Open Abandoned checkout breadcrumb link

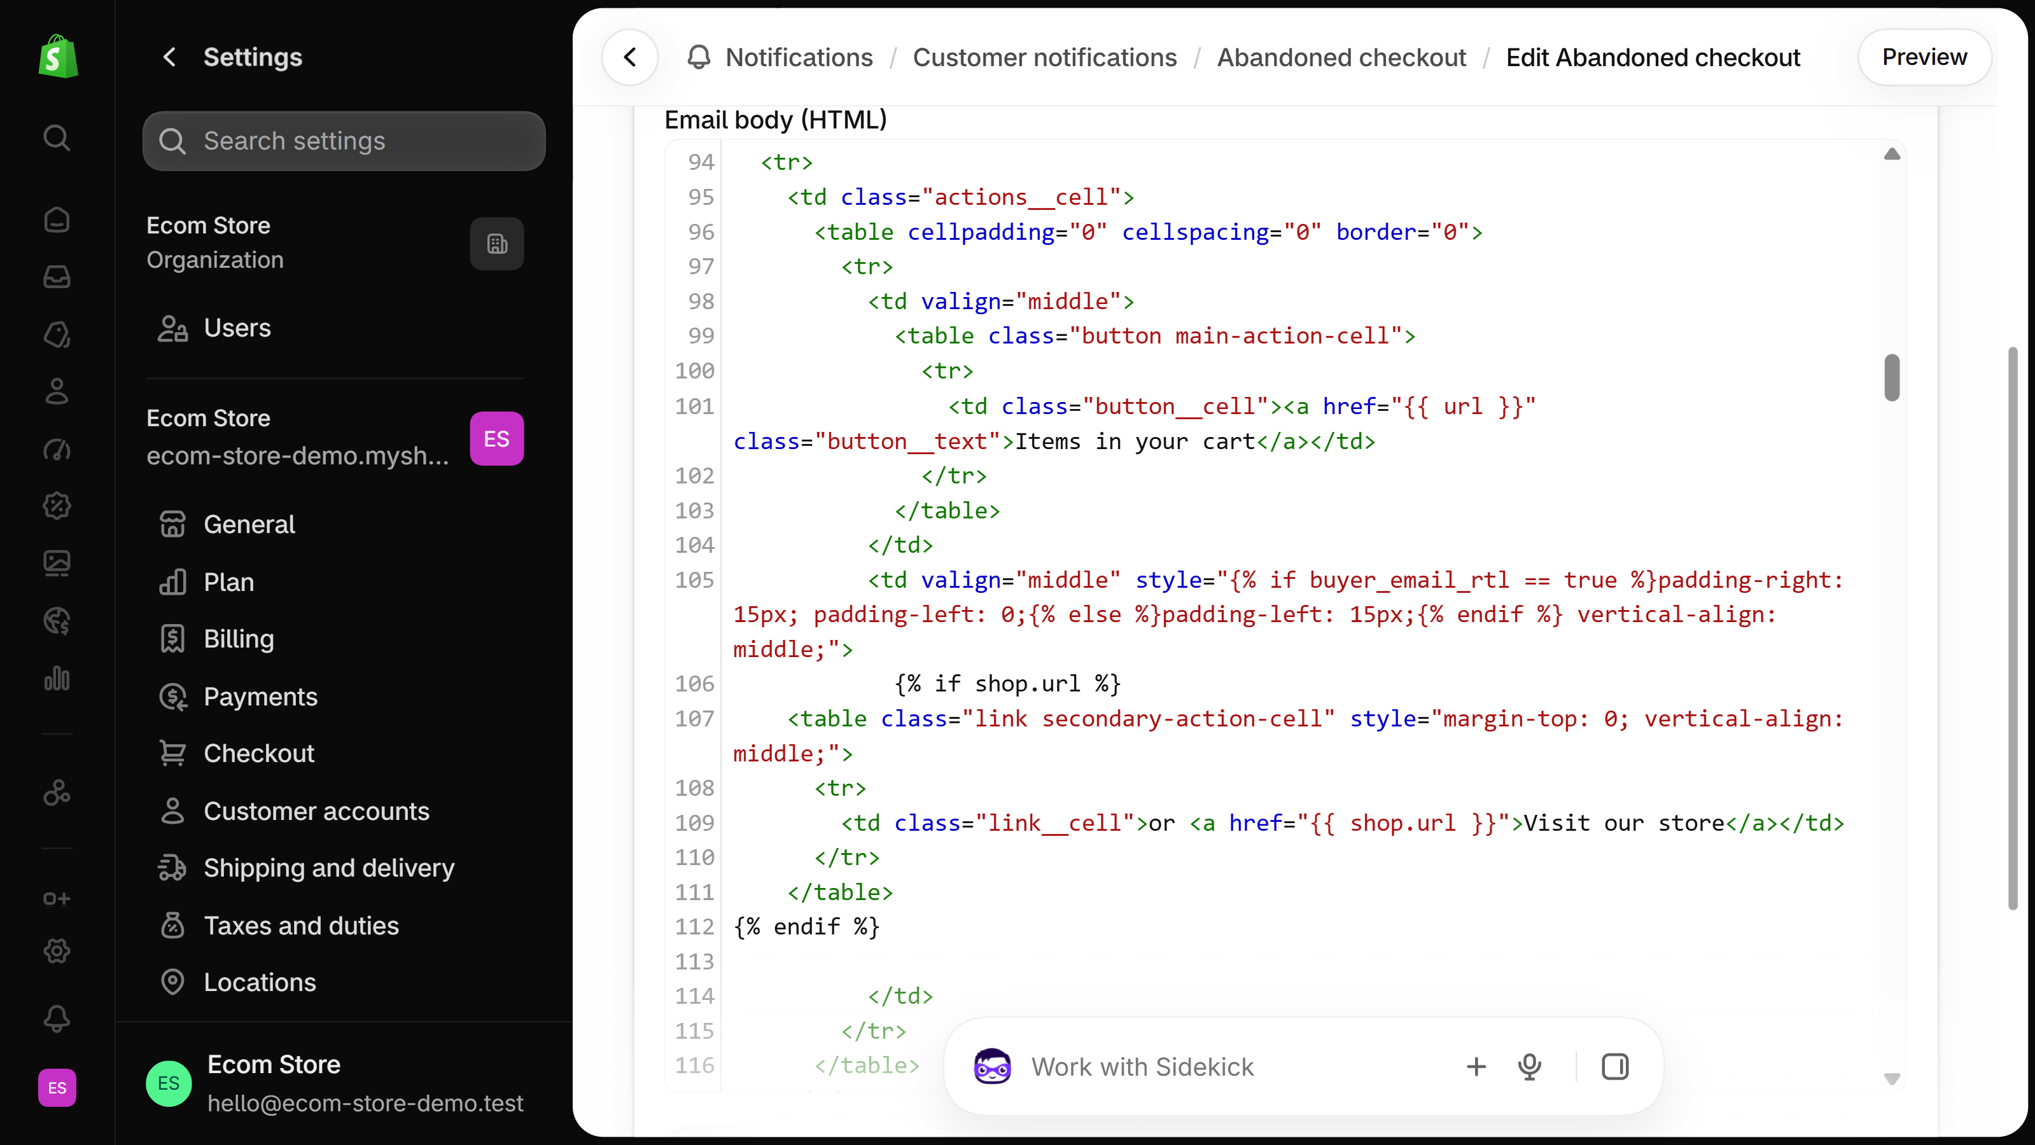point(1341,57)
